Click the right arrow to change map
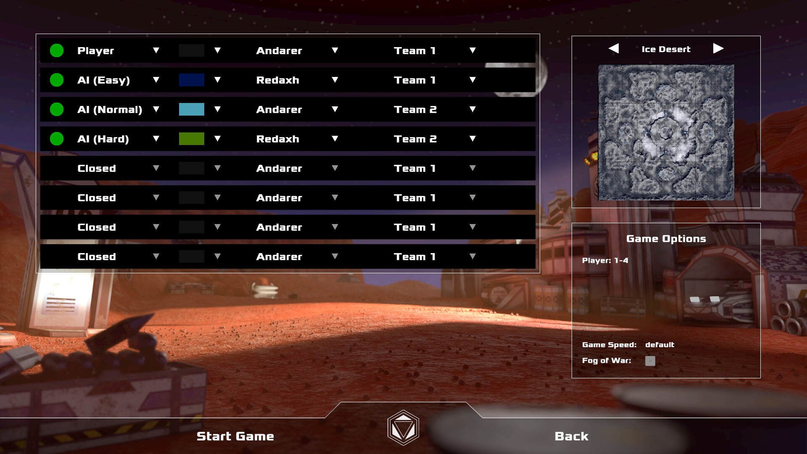807x454 pixels. coord(718,49)
